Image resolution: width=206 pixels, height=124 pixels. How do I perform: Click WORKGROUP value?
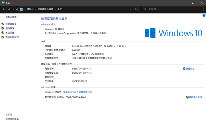click(x=79, y=81)
